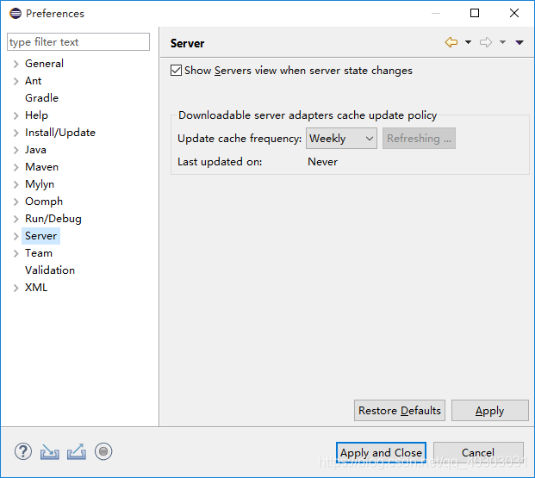Close the Preferences window
535x478 pixels.
tap(514, 13)
